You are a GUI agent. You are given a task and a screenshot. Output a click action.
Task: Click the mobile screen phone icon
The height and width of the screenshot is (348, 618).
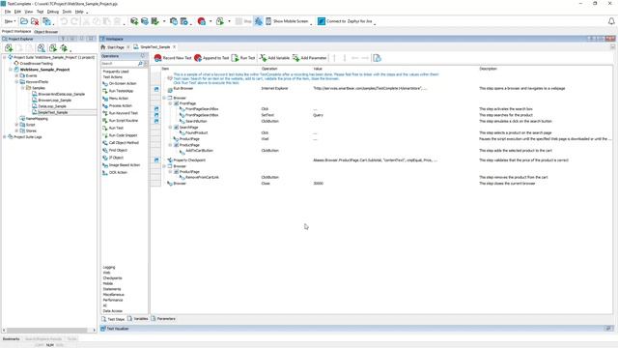pos(268,21)
